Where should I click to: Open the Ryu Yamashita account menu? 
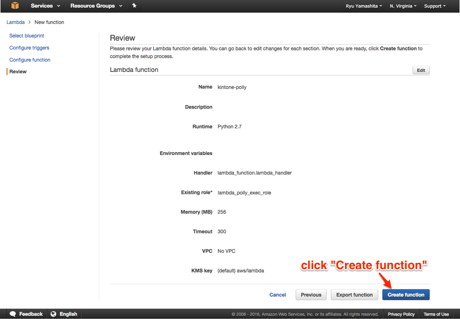click(x=364, y=6)
